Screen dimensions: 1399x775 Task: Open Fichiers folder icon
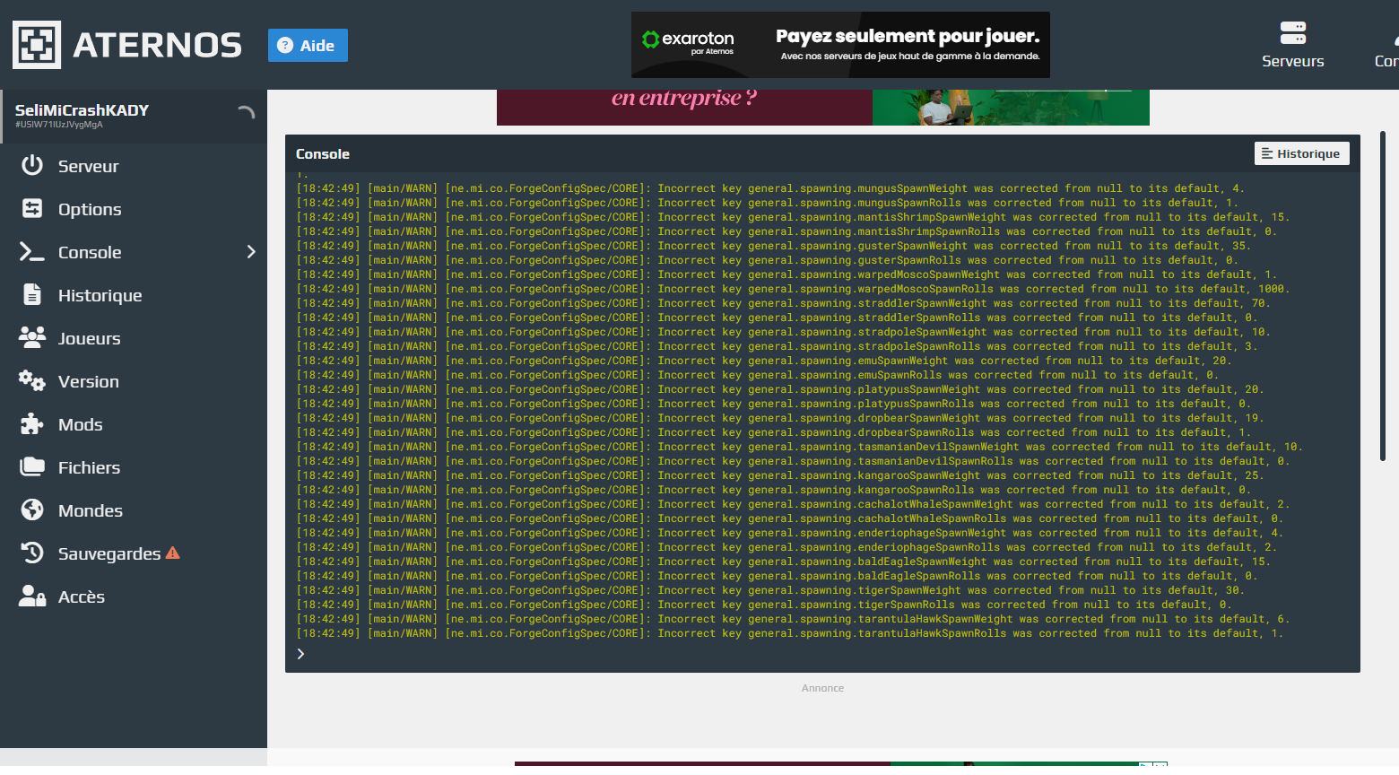[32, 466]
